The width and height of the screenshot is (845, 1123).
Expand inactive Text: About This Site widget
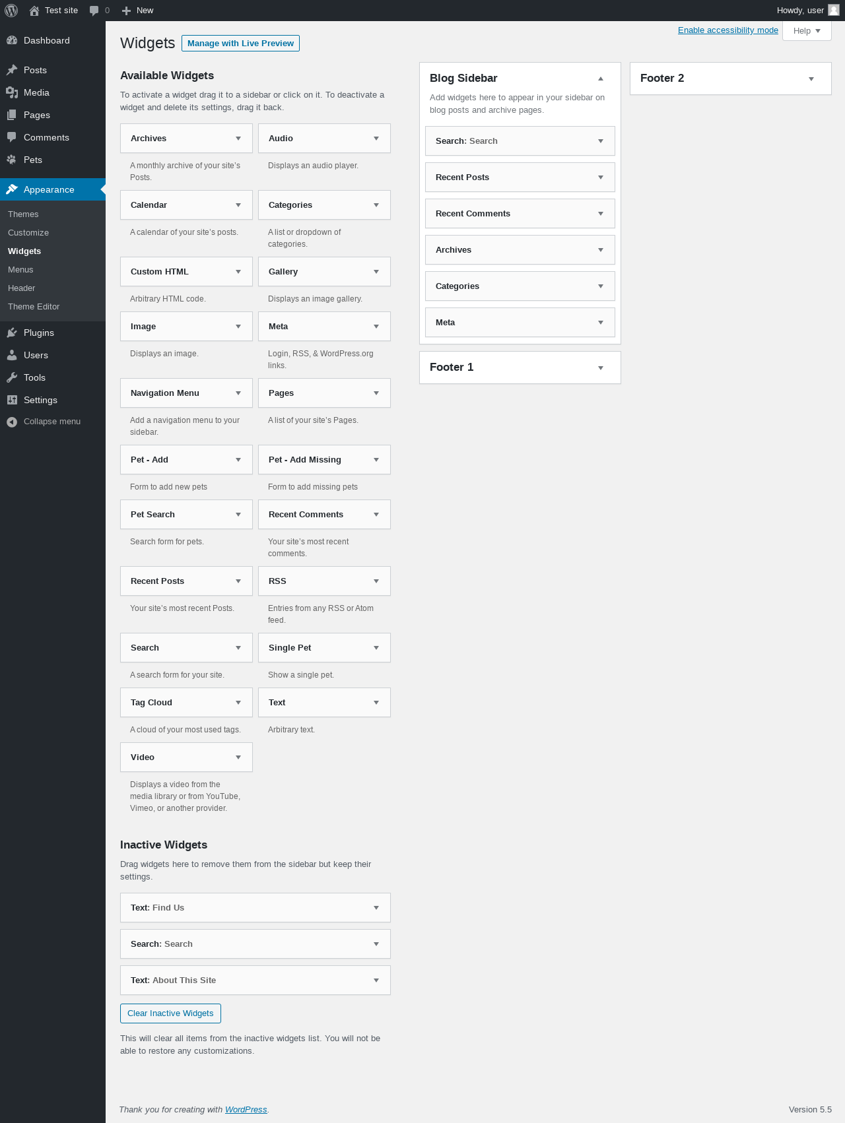(376, 980)
